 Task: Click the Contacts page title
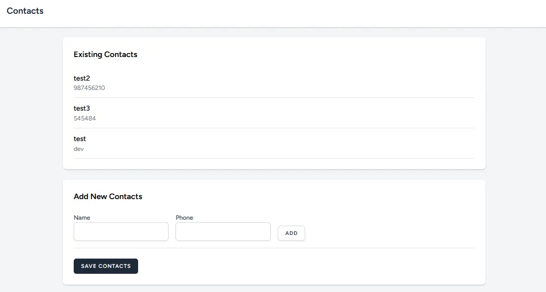pyautogui.click(x=25, y=10)
